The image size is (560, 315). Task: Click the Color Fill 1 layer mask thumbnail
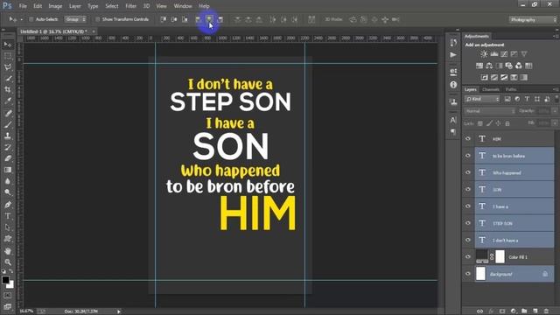500,256
